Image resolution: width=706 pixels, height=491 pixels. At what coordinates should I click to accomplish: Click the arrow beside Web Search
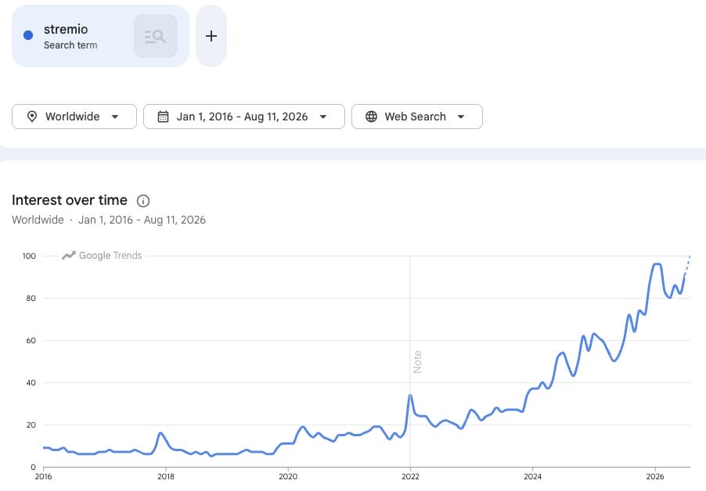coord(460,117)
